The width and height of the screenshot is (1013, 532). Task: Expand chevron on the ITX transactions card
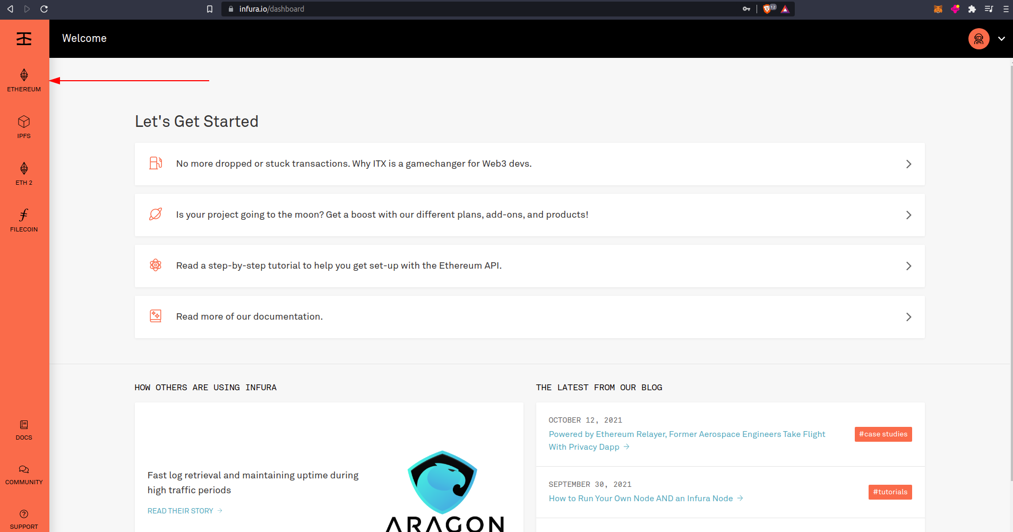(x=908, y=164)
